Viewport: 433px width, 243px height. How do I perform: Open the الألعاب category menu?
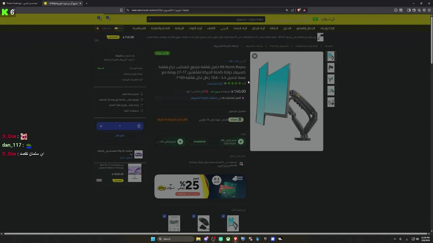(211, 28)
